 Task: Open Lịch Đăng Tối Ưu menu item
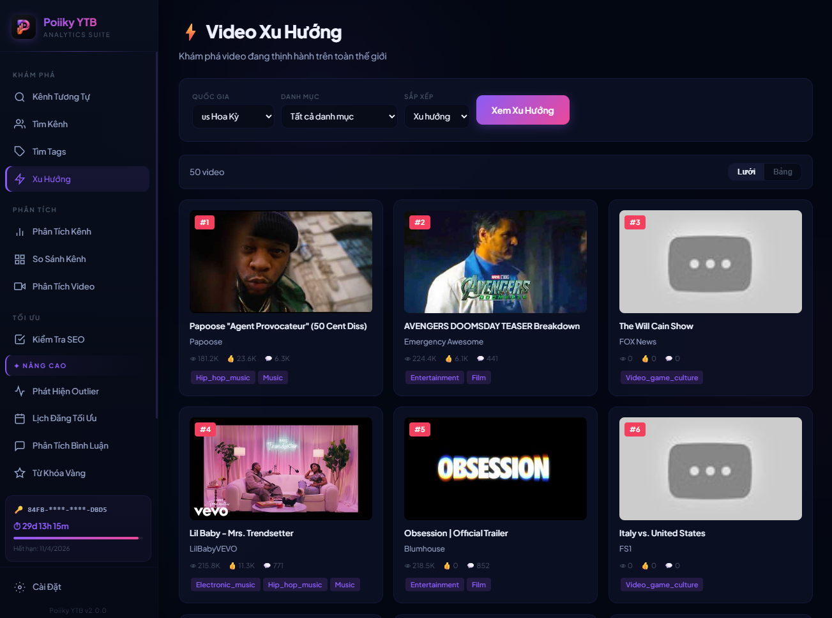click(64, 418)
